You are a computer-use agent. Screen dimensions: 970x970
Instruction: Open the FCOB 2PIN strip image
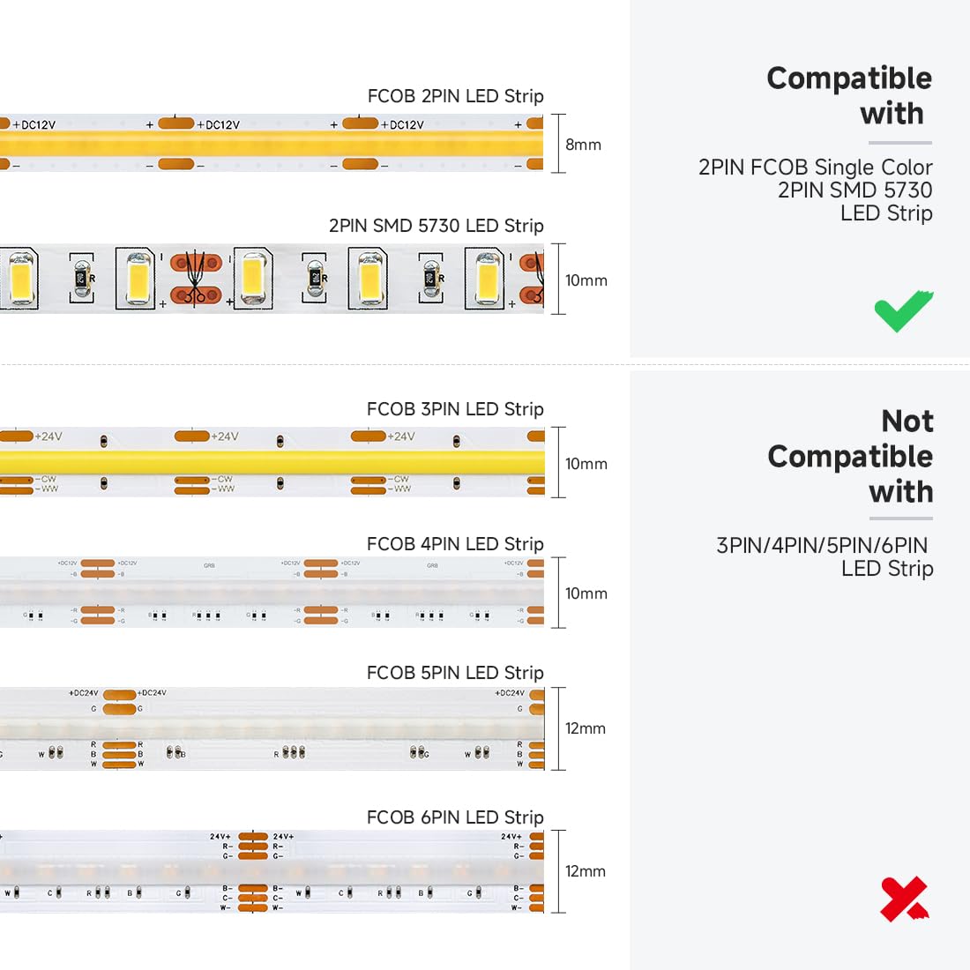[x=272, y=143]
